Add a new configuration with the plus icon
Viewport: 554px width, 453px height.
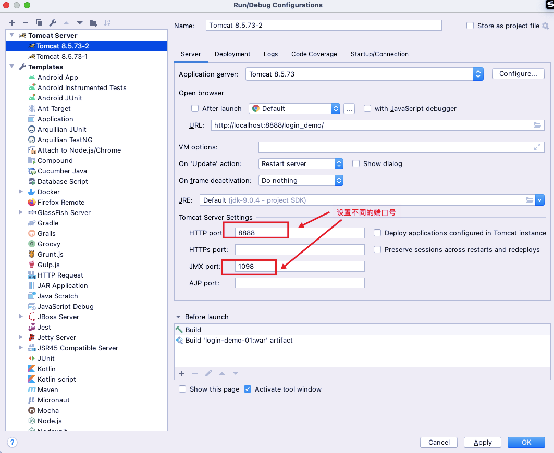[x=12, y=23]
